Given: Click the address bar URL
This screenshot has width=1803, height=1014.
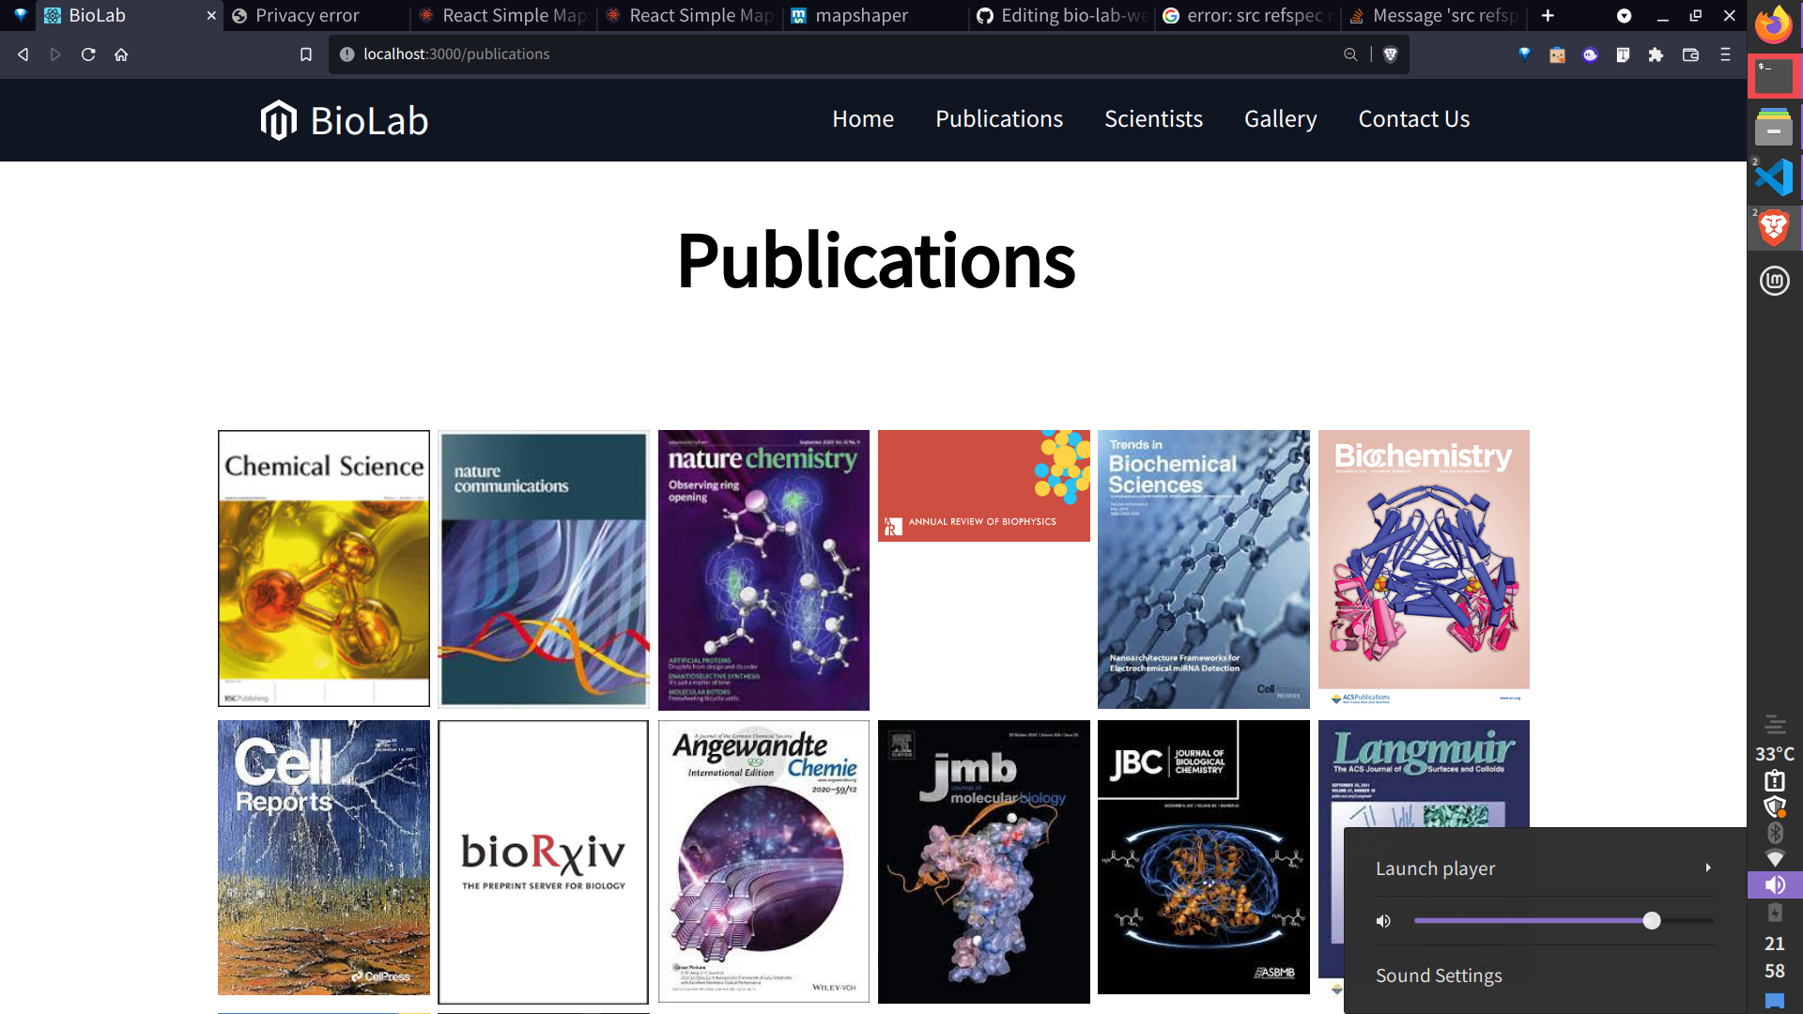Looking at the screenshot, I should 456,54.
